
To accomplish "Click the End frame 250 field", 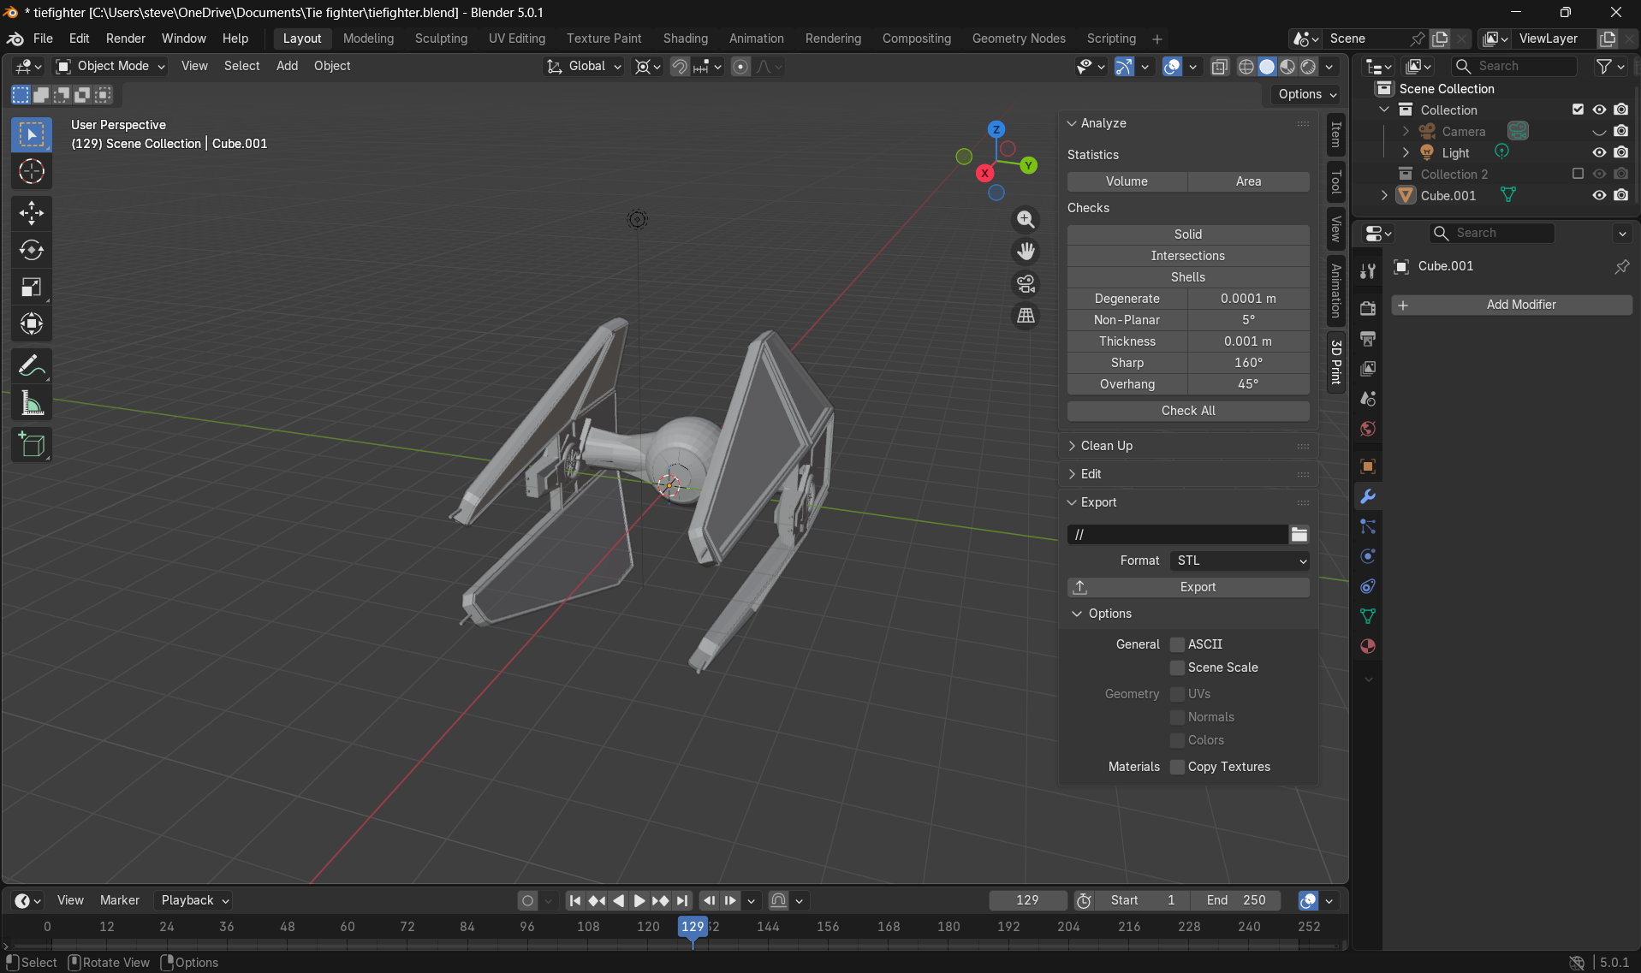I will pyautogui.click(x=1236, y=900).
